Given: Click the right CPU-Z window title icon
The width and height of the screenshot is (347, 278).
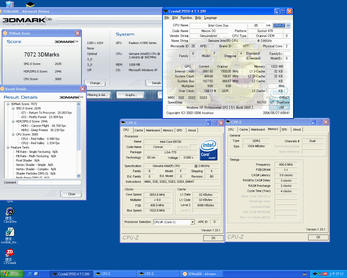Looking at the screenshot, I should tap(228, 122).
